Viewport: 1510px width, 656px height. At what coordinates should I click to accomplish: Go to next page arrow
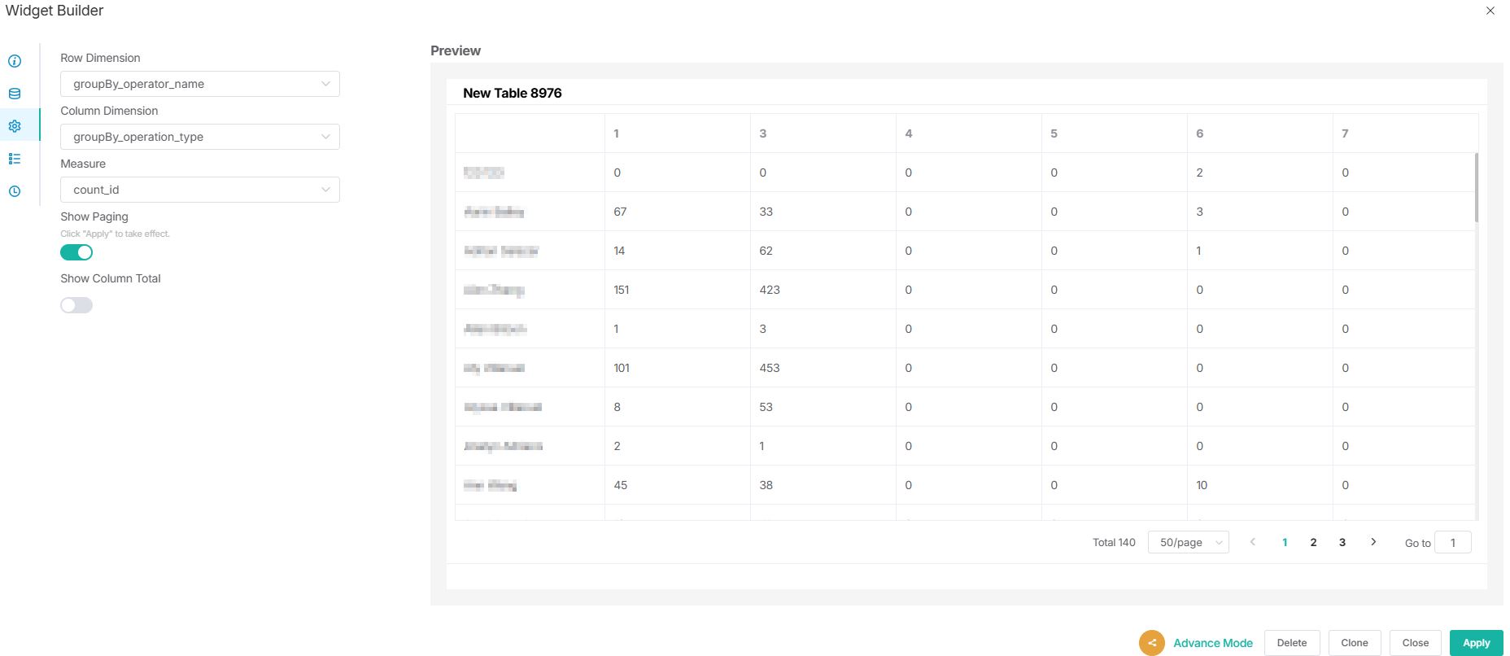(x=1373, y=542)
